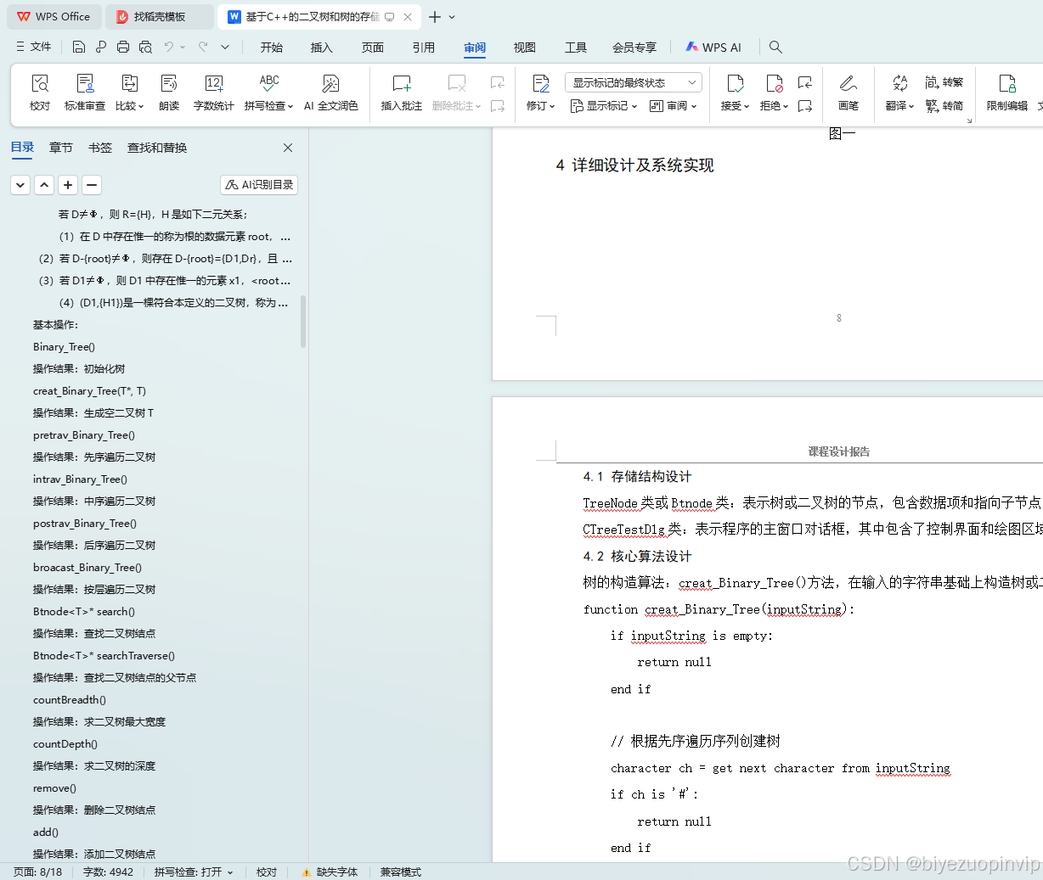The width and height of the screenshot is (1043, 880).
Task: Select outline item 基本操作:
Action: 56,324
